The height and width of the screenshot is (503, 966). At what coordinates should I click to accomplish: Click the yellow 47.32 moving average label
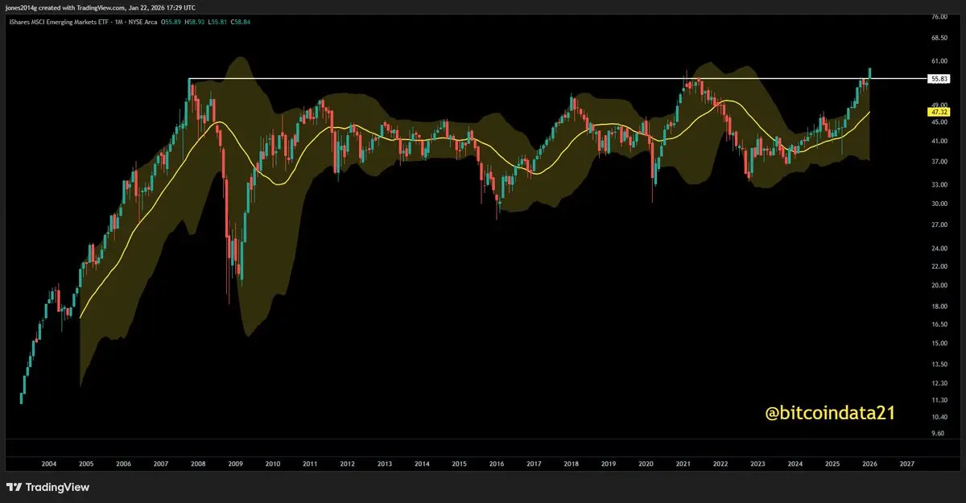click(x=939, y=113)
